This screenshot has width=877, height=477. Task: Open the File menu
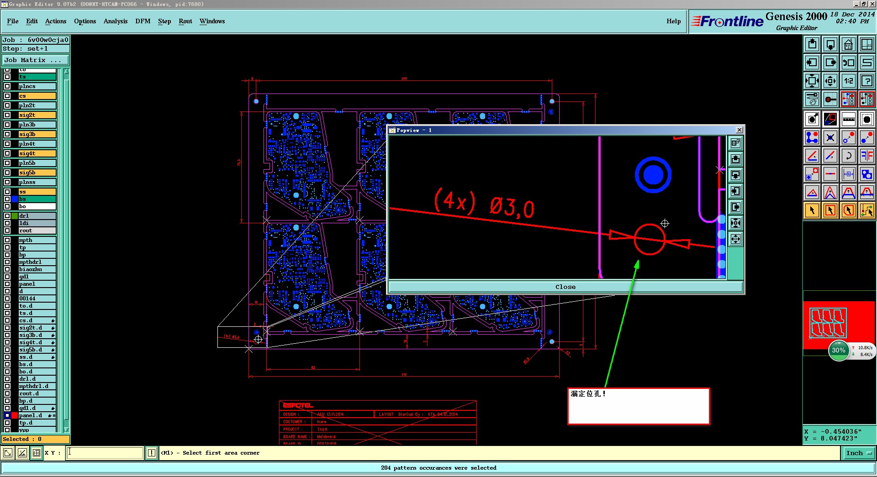pyautogui.click(x=13, y=21)
